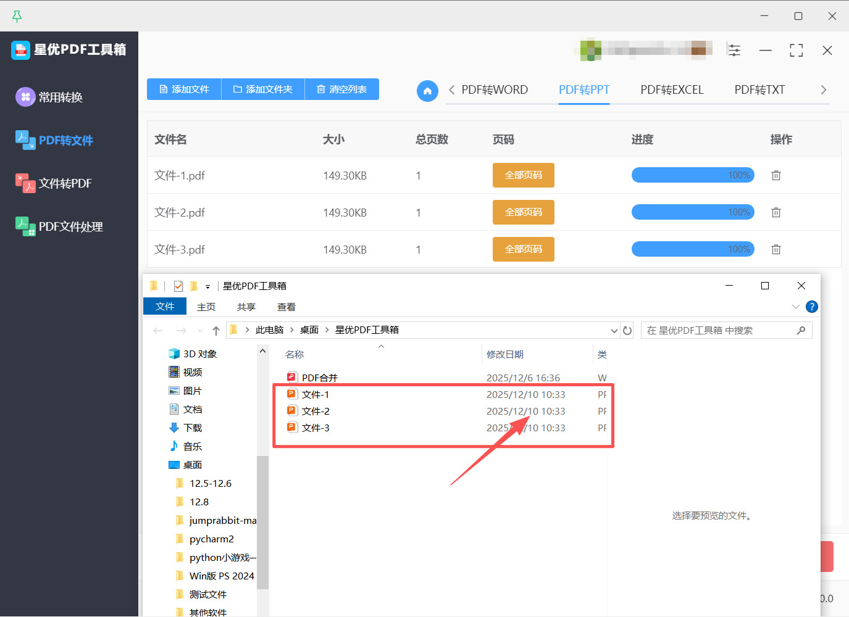Open the 主页 ribbon tab in Explorer

[x=206, y=307]
